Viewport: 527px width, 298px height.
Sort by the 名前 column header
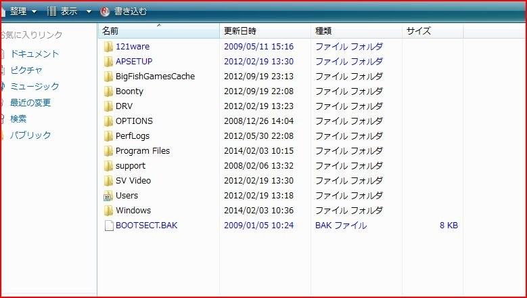tap(158, 31)
